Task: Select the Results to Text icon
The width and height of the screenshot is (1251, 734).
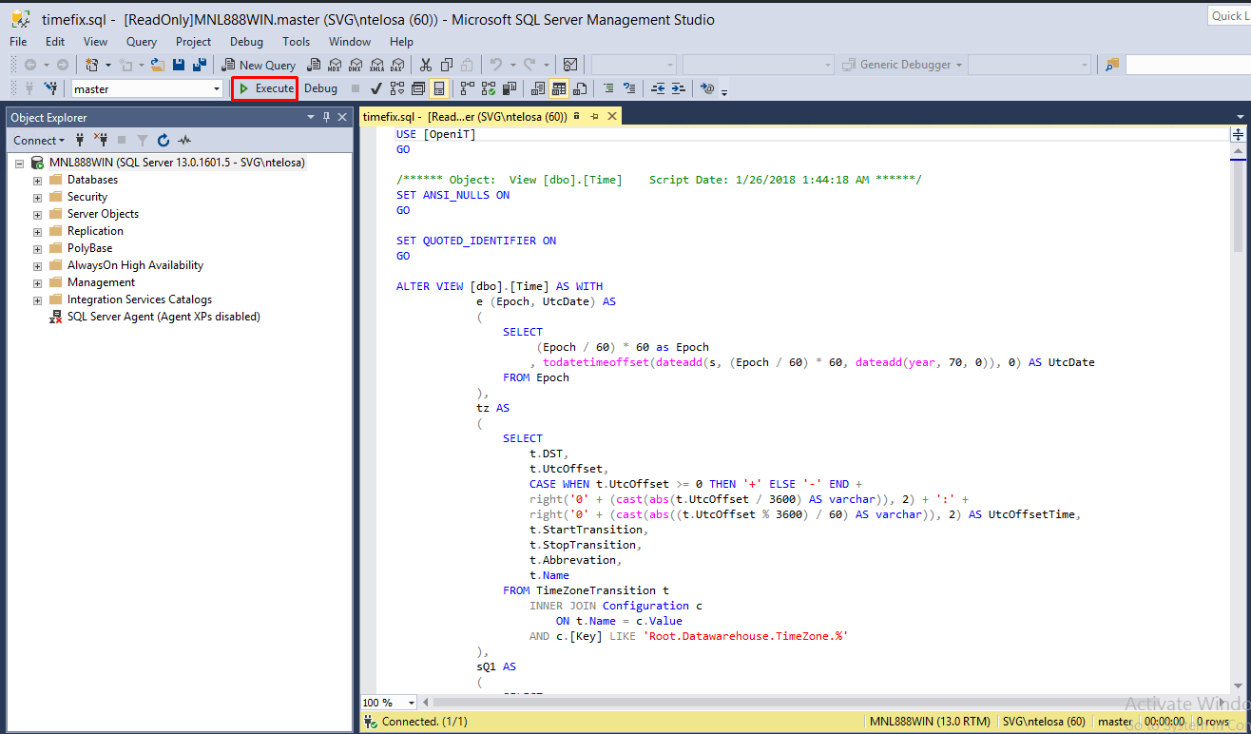Action: tap(538, 88)
